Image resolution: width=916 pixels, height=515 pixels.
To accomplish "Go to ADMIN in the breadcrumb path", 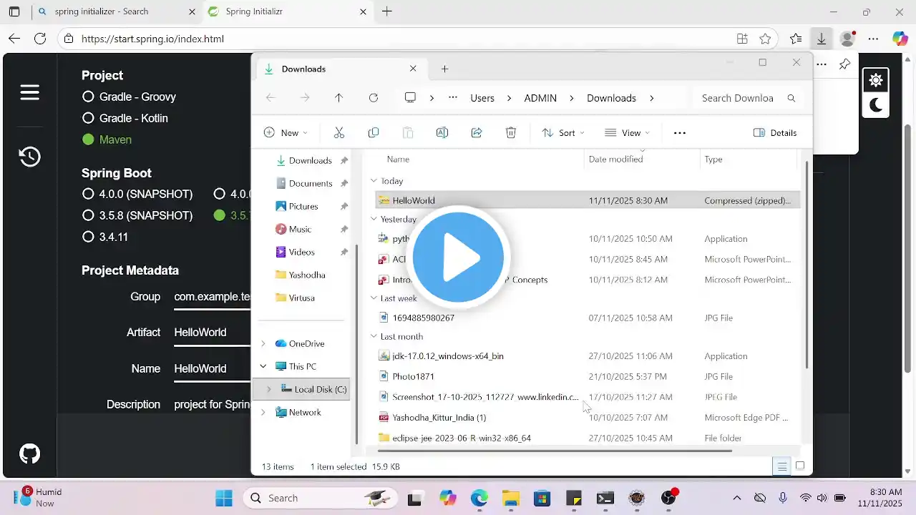I will 540,98.
